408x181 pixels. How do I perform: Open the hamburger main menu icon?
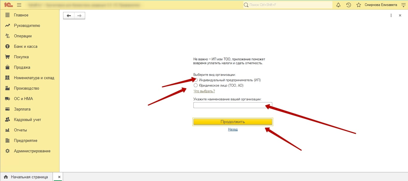(19, 5)
